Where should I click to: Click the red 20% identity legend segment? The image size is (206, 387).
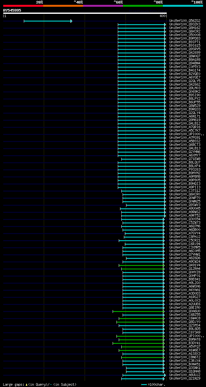[23, 6]
